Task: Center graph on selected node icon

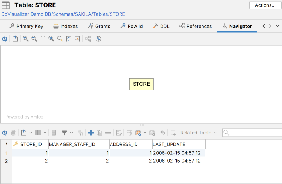Action: pyautogui.click(x=77, y=39)
